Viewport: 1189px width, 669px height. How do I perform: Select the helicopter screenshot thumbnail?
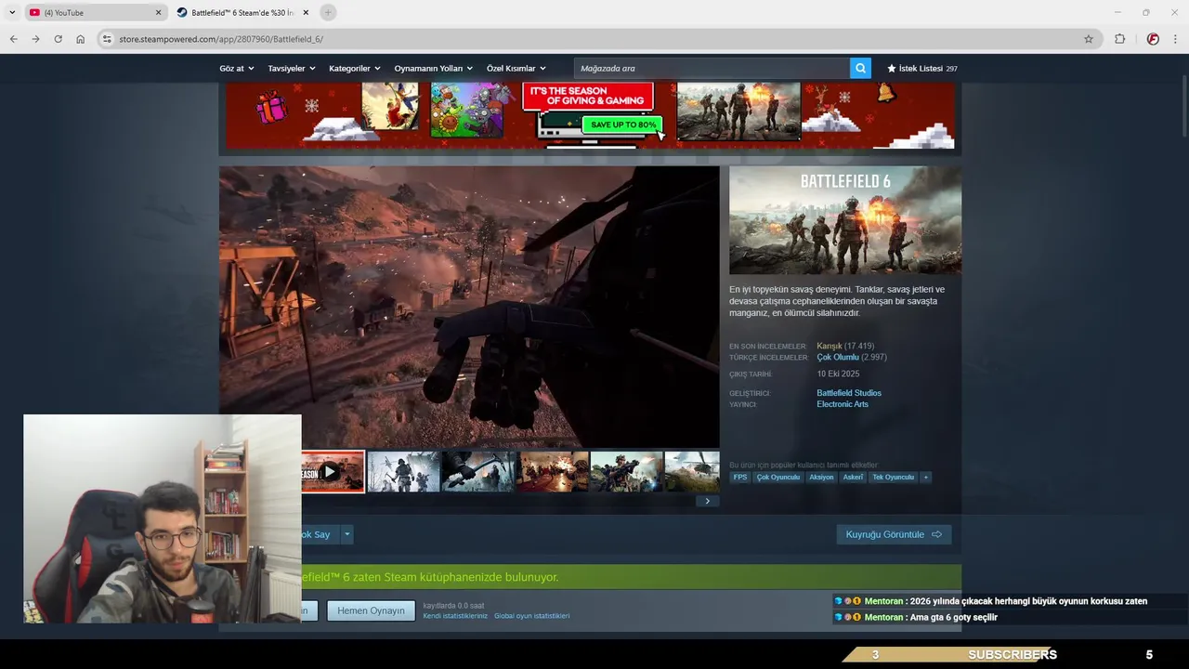[x=692, y=472]
